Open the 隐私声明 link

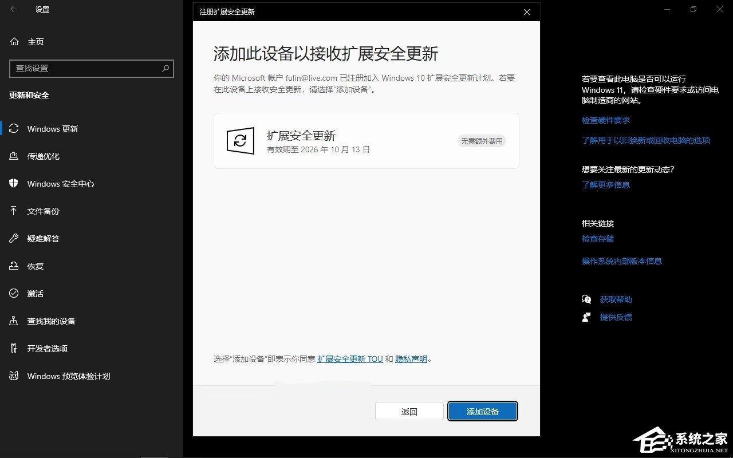[x=410, y=359]
